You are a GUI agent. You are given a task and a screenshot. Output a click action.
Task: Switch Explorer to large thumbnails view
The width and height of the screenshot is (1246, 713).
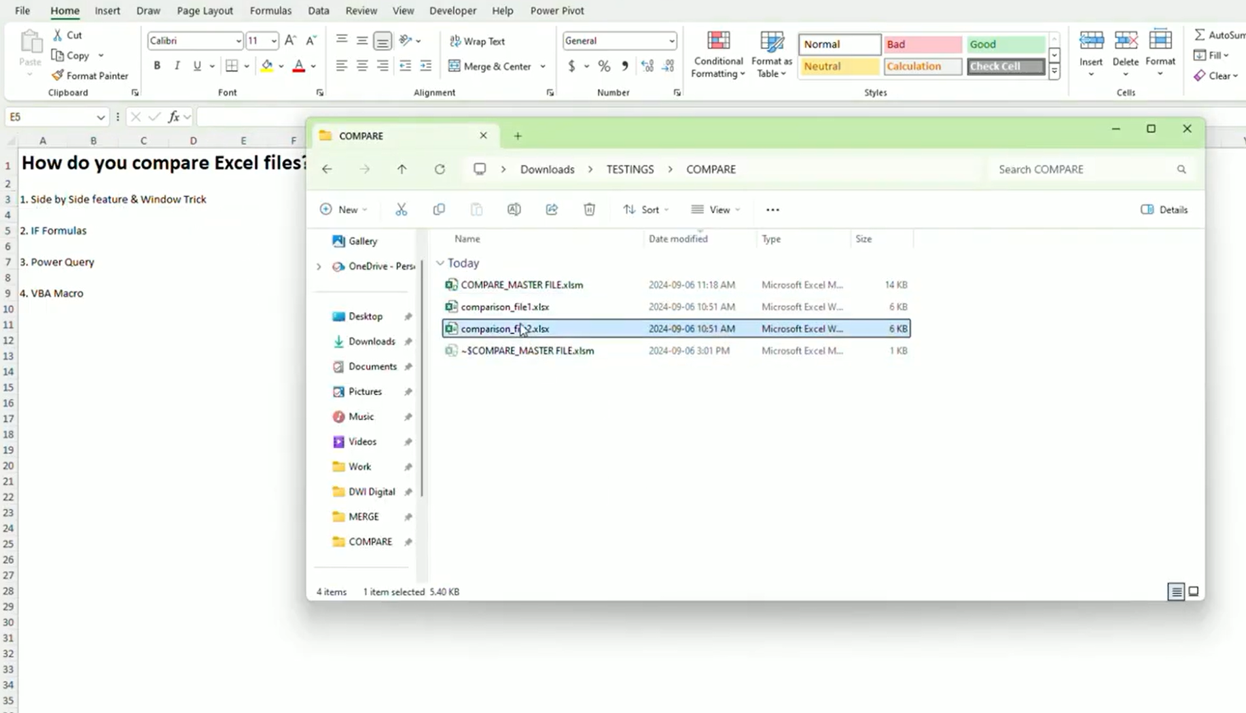[x=1194, y=592]
